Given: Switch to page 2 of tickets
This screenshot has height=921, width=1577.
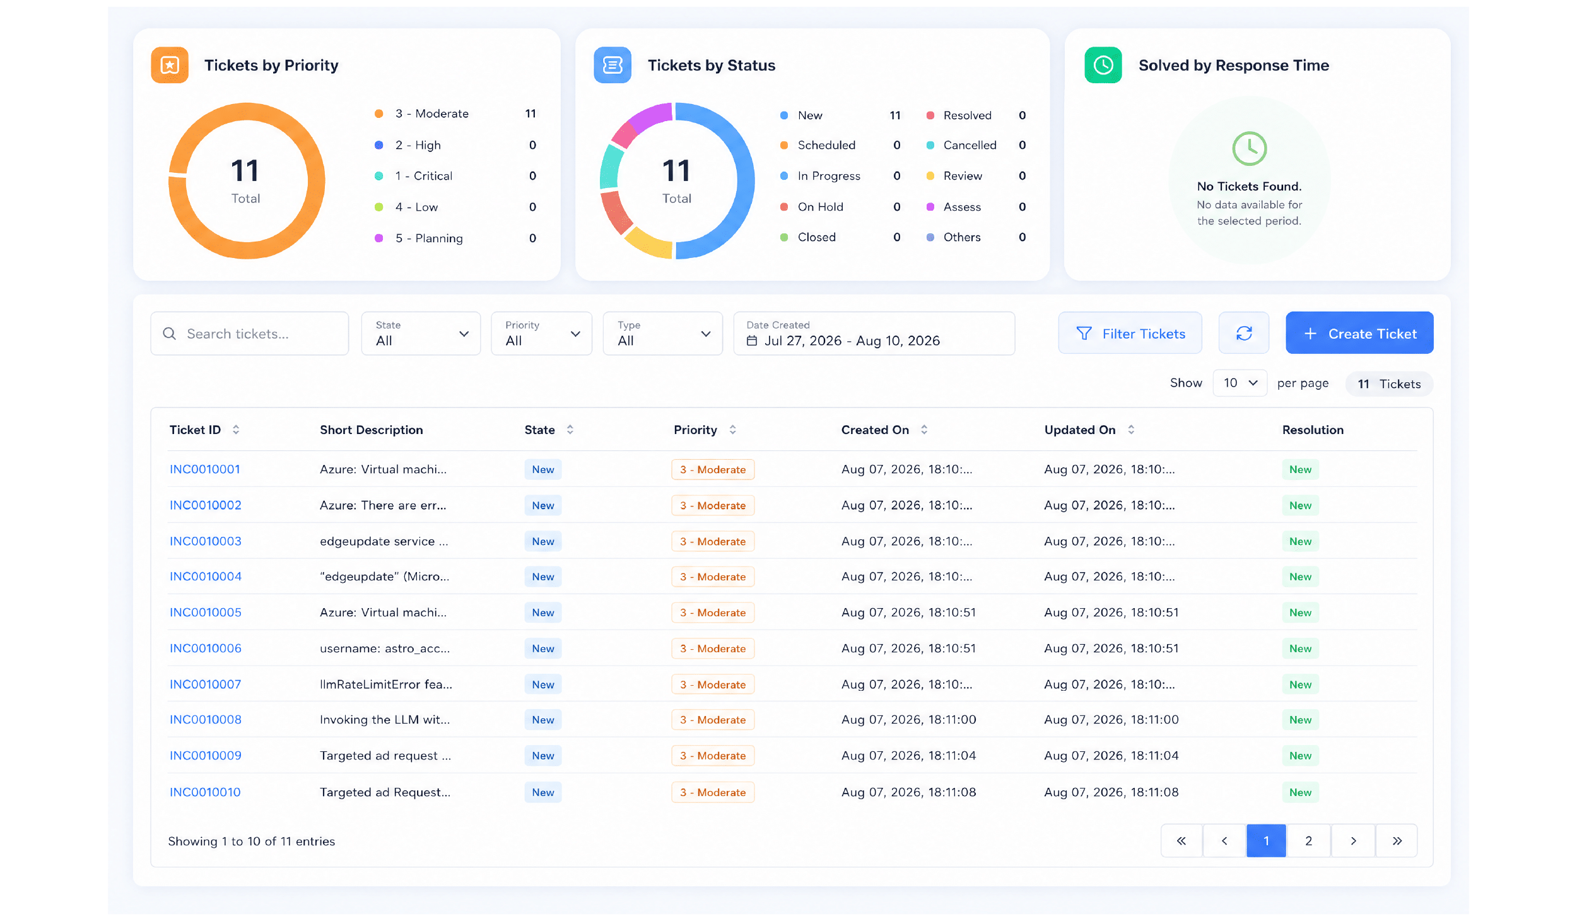Looking at the screenshot, I should (x=1309, y=841).
